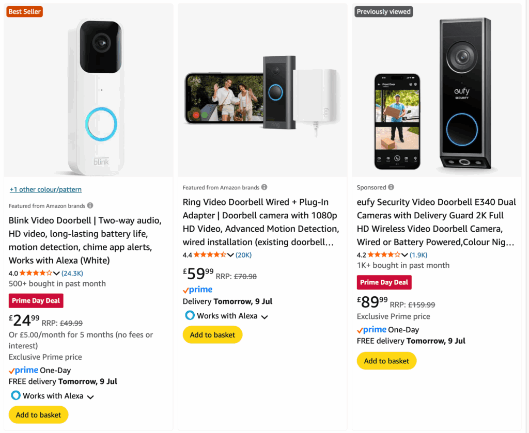Click info icon beside Blink's Featured from Amazon brands
The width and height of the screenshot is (529, 433).
coord(90,205)
